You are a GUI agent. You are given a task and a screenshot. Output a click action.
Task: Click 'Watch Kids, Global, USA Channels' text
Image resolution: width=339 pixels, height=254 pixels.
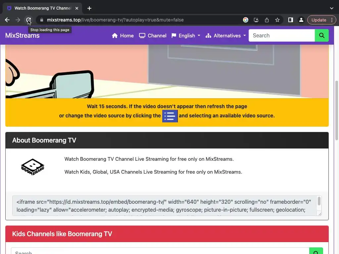pos(153,172)
